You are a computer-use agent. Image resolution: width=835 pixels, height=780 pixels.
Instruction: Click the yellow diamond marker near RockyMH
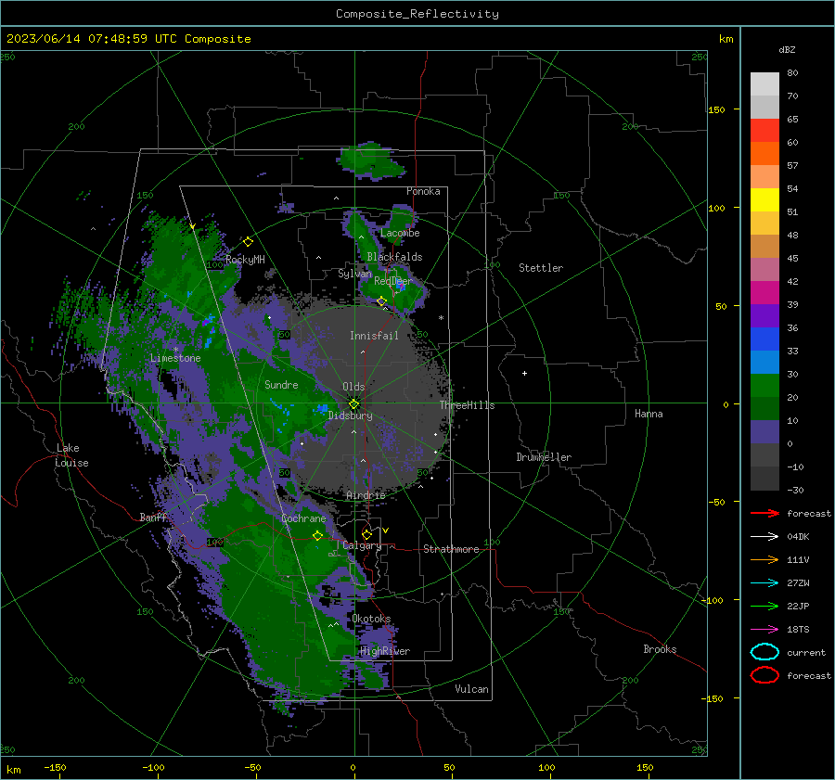tap(248, 242)
